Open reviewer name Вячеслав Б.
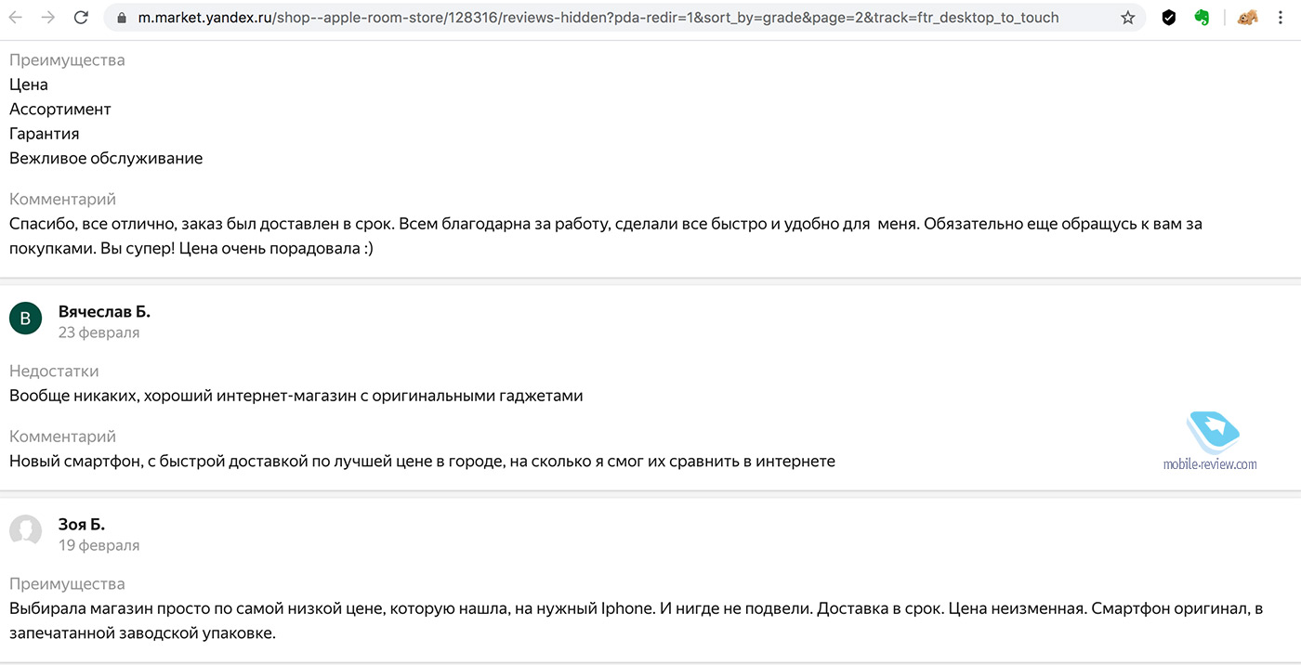Screen dimensions: 1301x665 pos(104,310)
